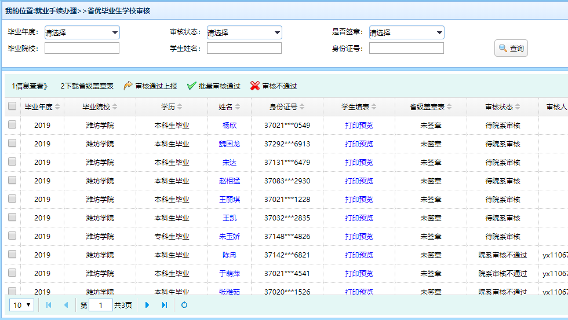Click the approve and report arrow icon

(128, 86)
